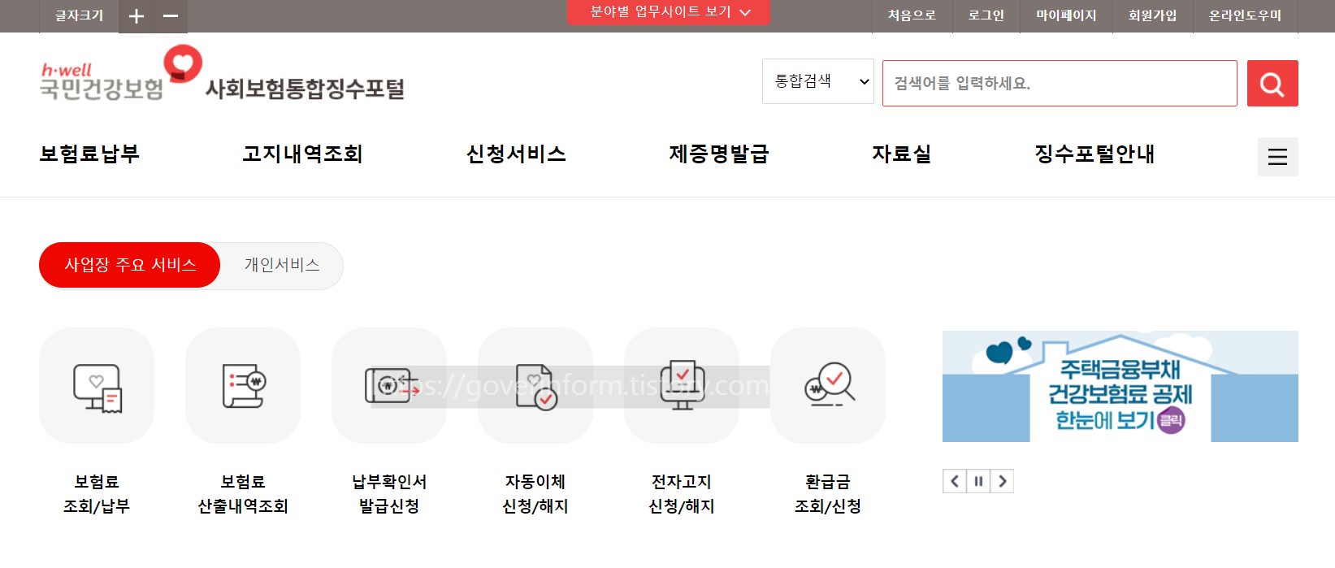
Task: Open the 주택금융부채 건강보험료 공제 banner
Action: coord(1120,387)
